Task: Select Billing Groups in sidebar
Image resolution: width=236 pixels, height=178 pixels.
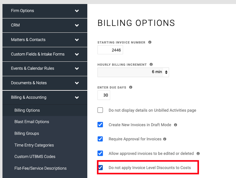Action: (27, 134)
